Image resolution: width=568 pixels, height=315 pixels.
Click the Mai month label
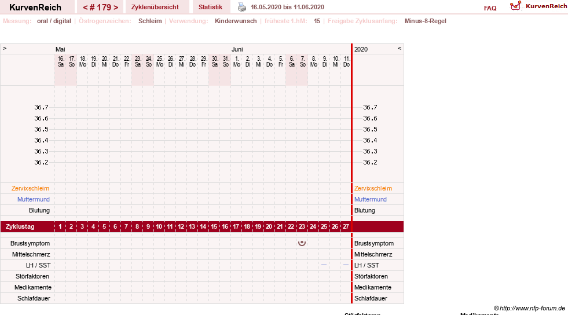pyautogui.click(x=60, y=49)
